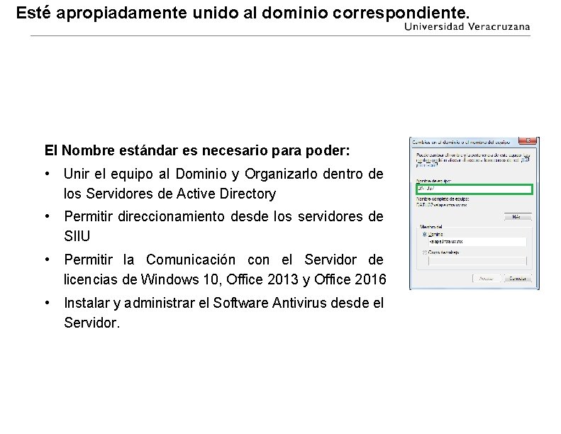Click the 'Nombre completo de equipo' label

(443, 199)
